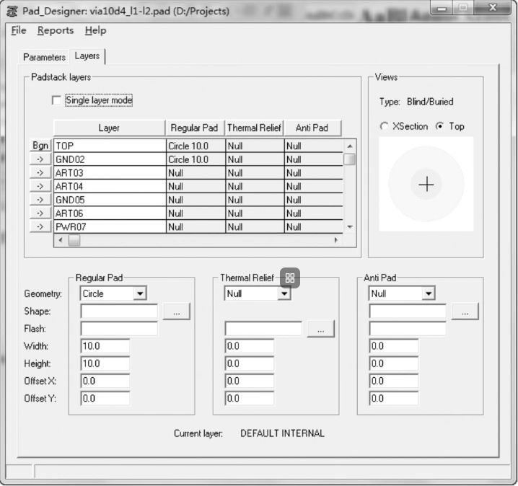The width and height of the screenshot is (518, 486).
Task: Click TOP row's Circle 10.0 regular pad cell
Action: click(196, 146)
